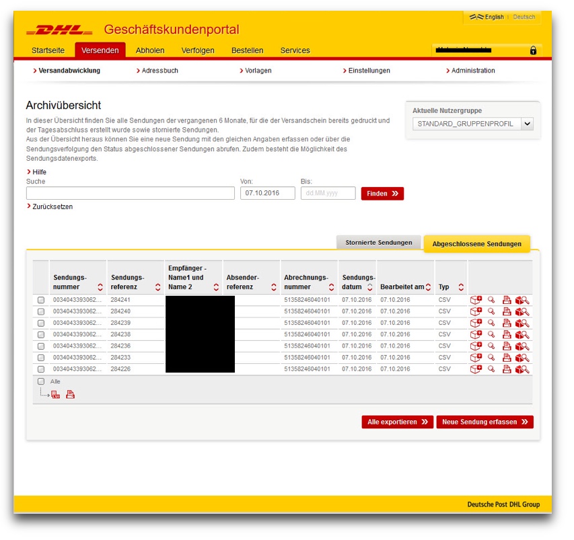The width and height of the screenshot is (574, 540).
Task: Print icon for reference 284240
Action: (507, 312)
